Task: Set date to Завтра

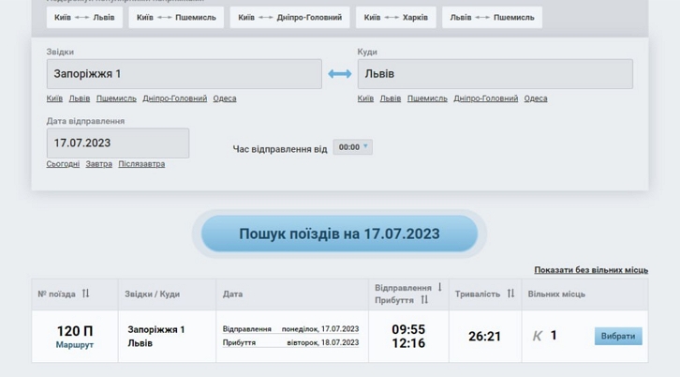Action: click(99, 164)
